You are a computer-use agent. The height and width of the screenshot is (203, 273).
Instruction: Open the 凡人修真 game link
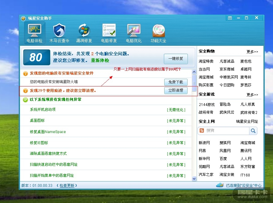[248, 104]
